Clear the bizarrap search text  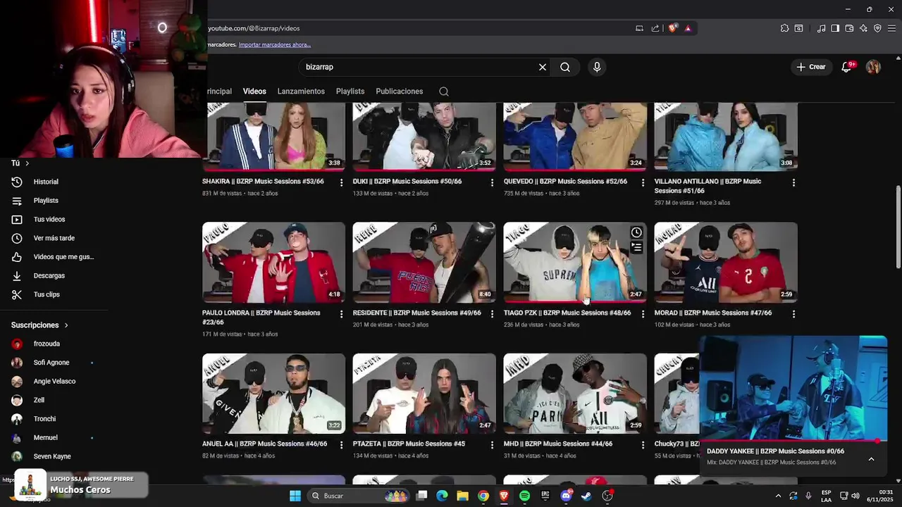pos(543,67)
